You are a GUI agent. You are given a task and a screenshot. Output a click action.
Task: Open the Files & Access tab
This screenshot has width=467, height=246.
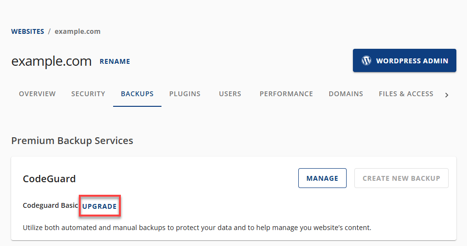point(406,94)
